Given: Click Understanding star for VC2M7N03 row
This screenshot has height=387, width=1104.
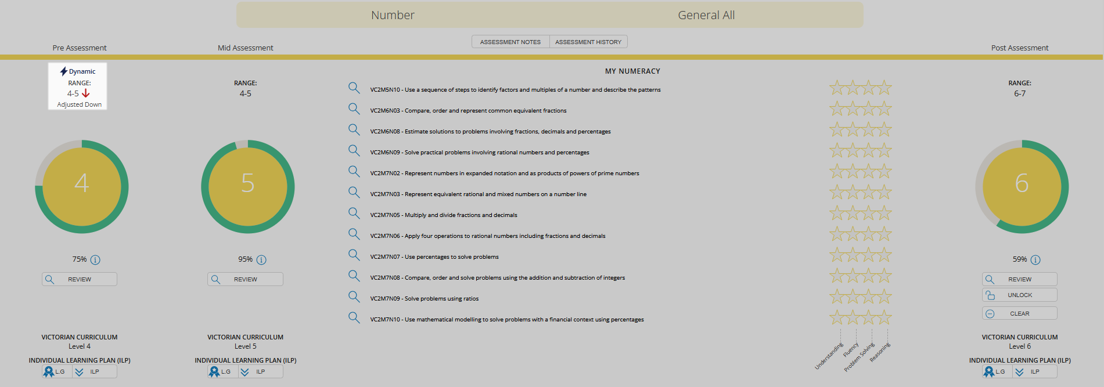Looking at the screenshot, I should pyautogui.click(x=837, y=192).
